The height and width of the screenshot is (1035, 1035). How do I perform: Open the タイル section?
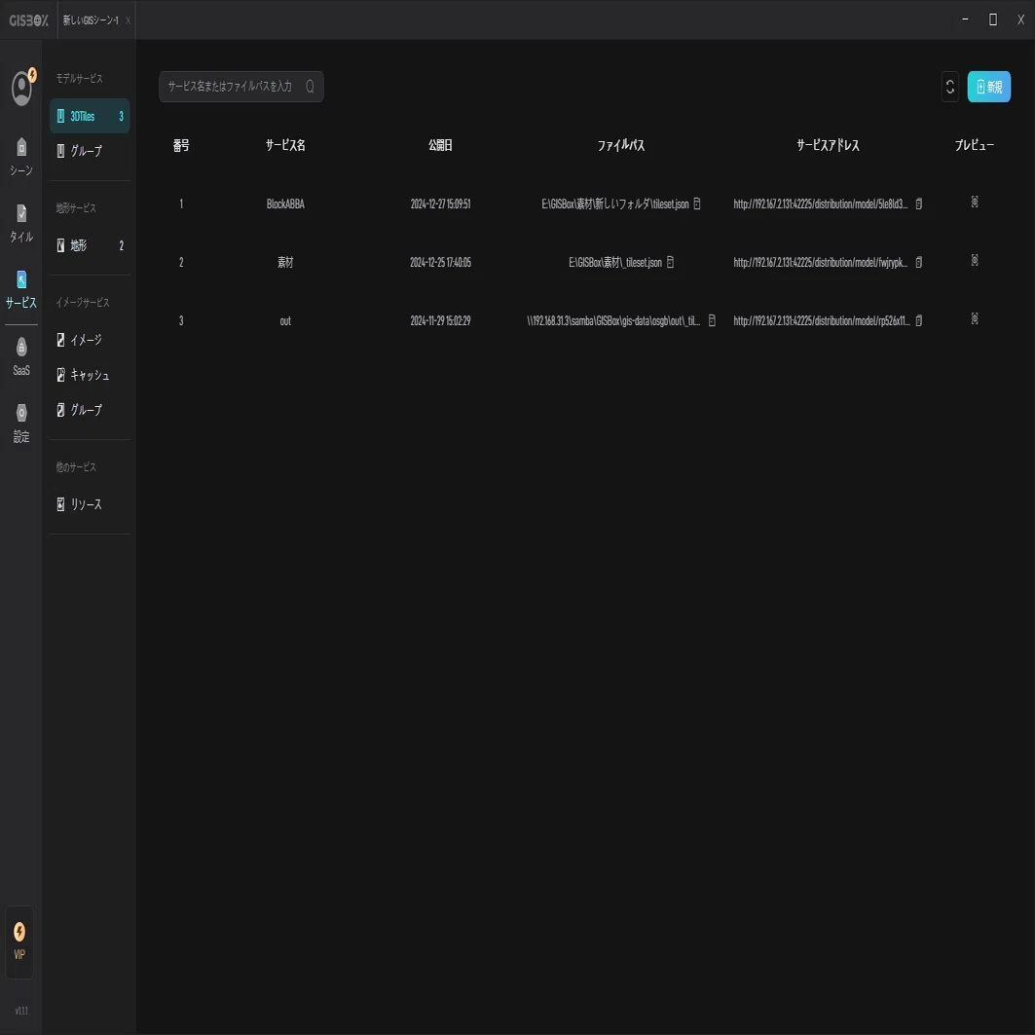pyautogui.click(x=21, y=223)
